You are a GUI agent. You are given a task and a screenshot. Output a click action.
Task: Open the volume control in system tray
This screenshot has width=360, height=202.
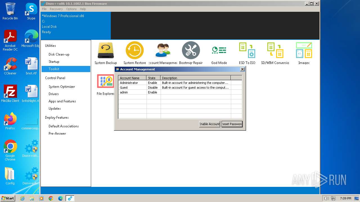(326, 198)
